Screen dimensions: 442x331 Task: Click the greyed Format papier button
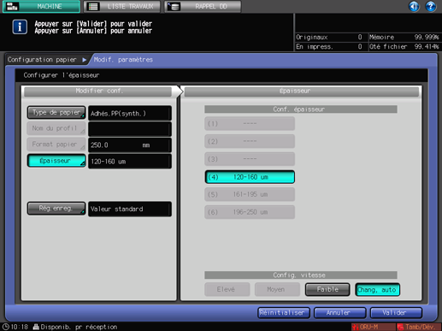56,145
